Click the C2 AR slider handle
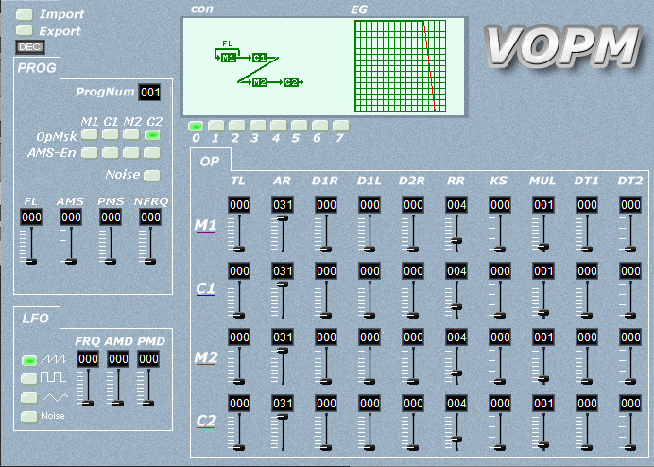Viewport: 654px width, 467px height. [283, 417]
